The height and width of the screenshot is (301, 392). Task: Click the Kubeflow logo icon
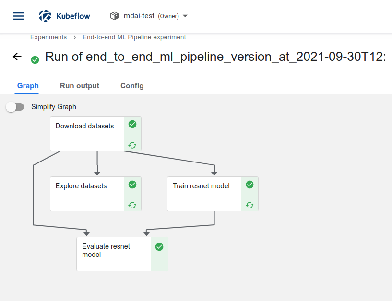coord(45,16)
